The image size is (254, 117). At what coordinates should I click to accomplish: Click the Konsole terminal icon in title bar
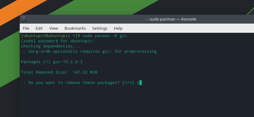pos(24,19)
